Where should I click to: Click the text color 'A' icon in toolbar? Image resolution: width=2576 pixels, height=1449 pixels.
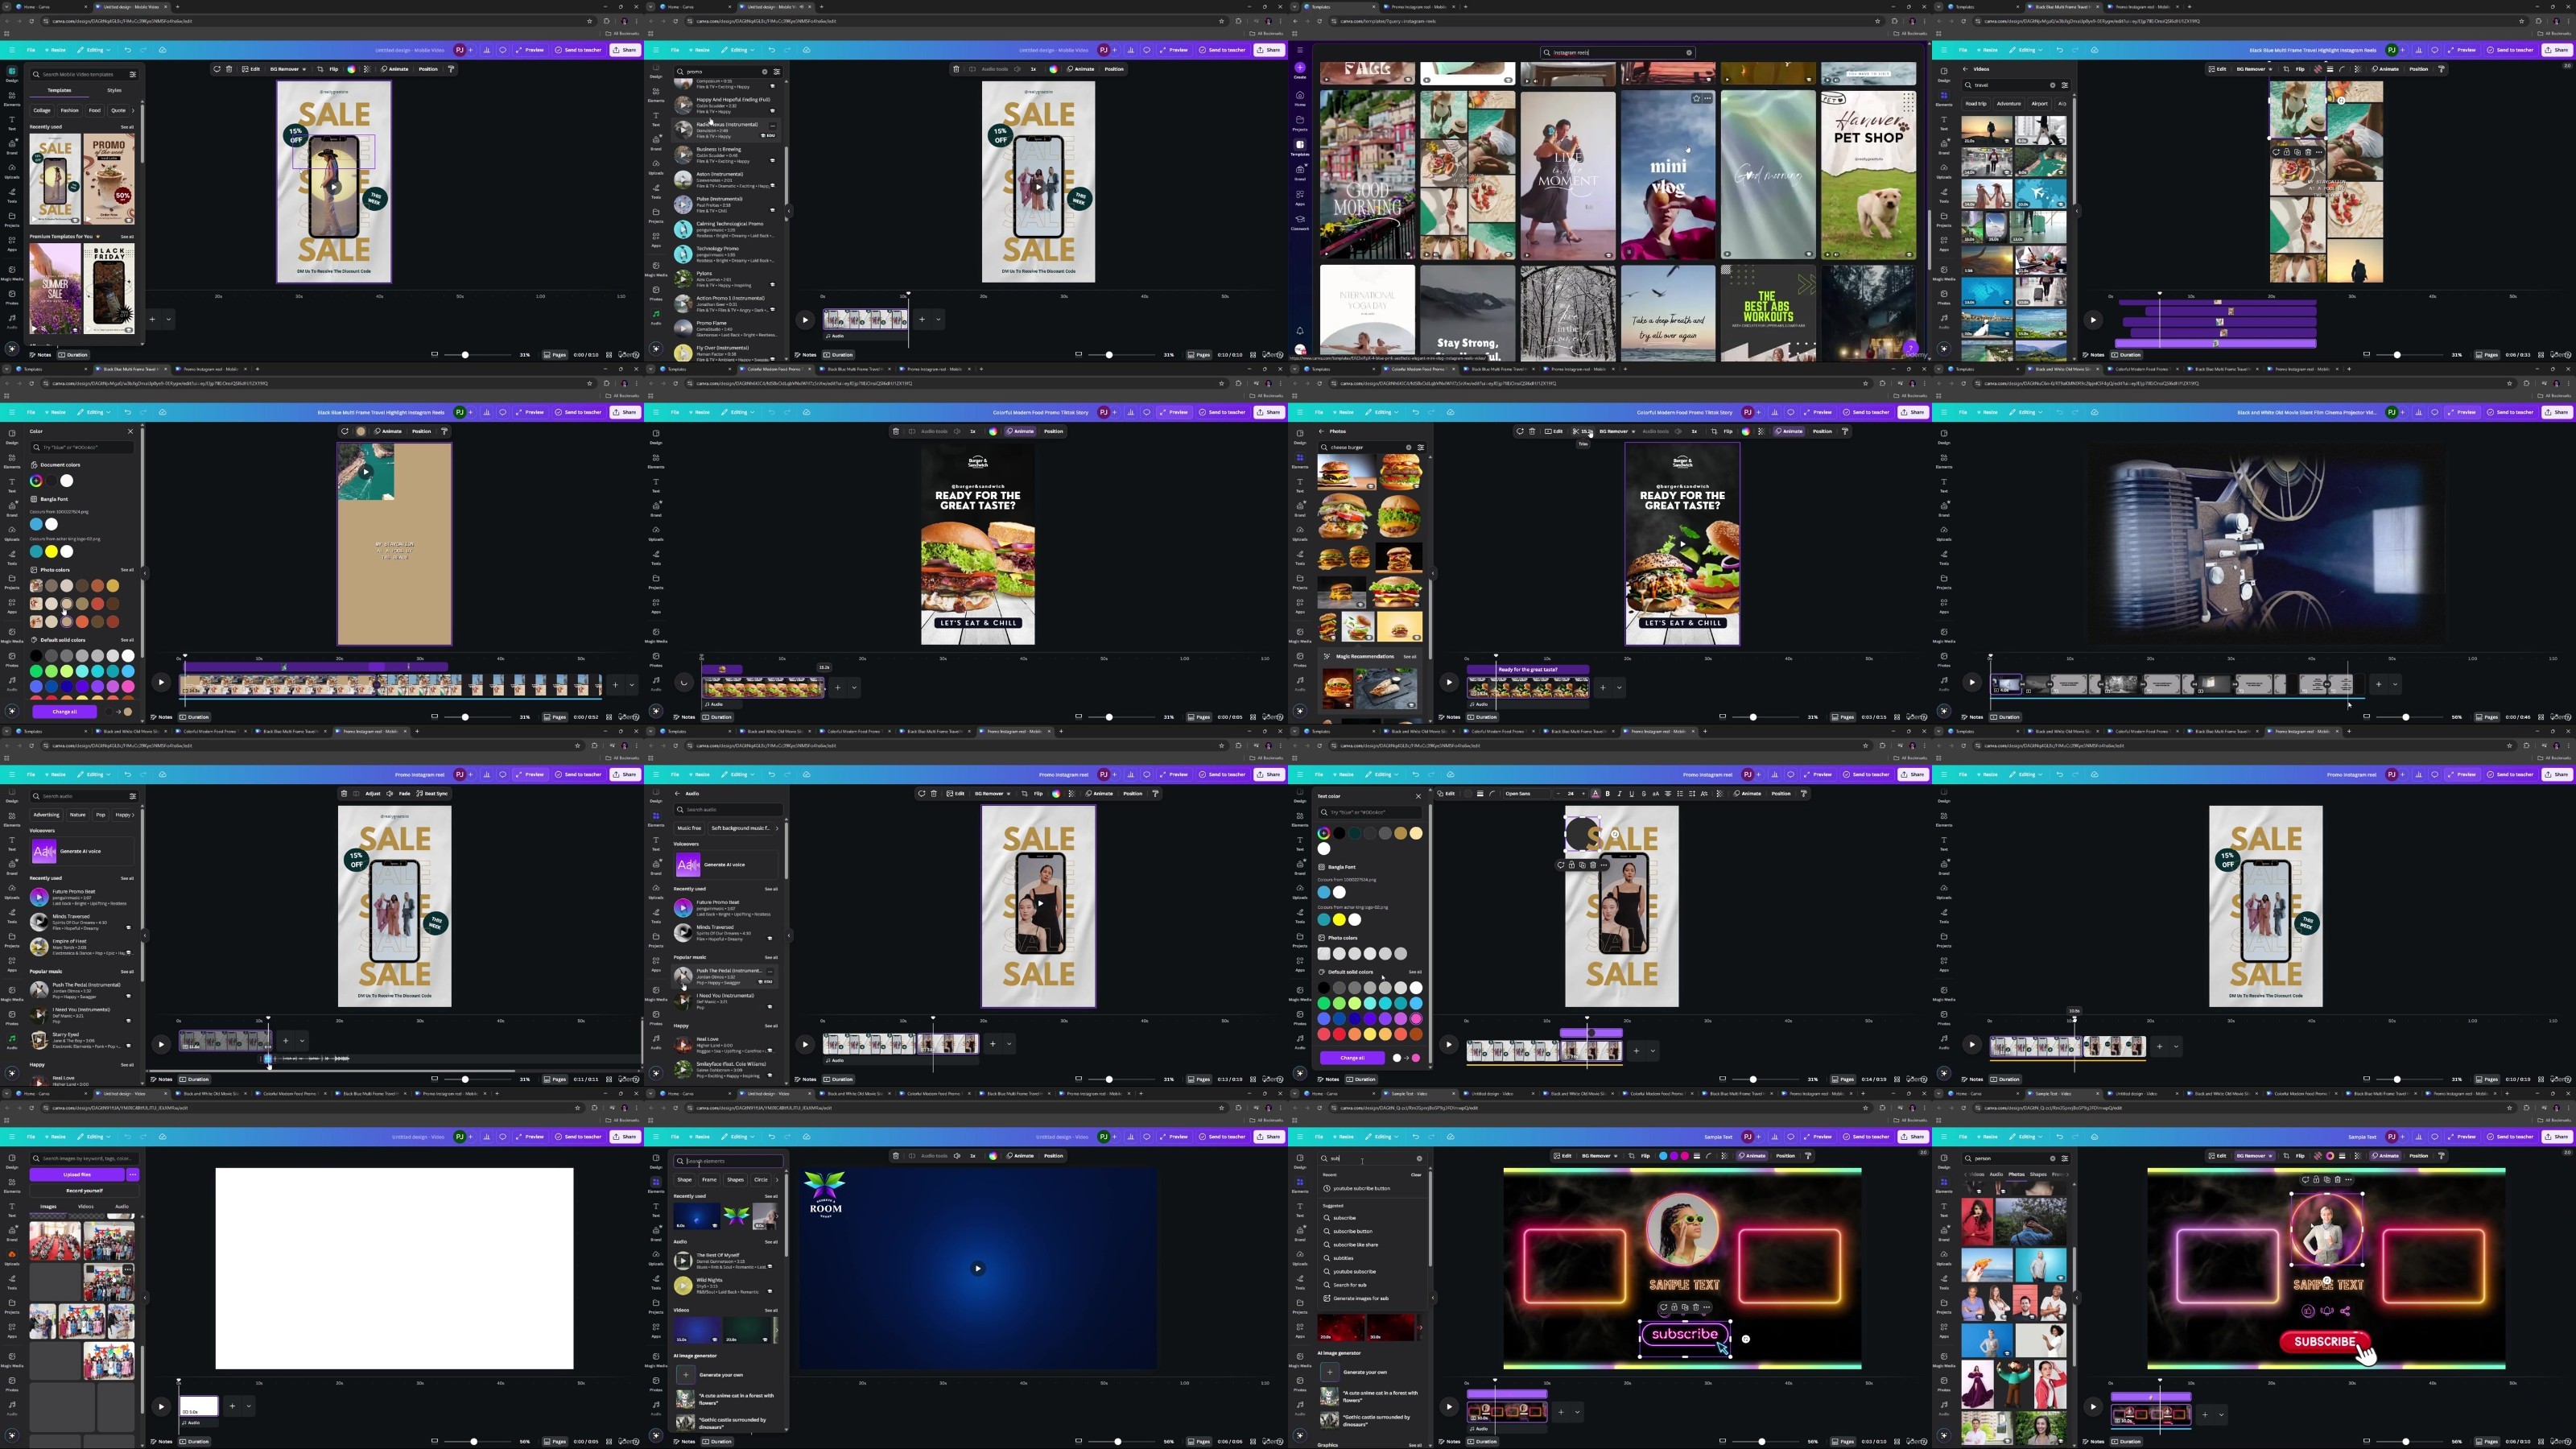pyautogui.click(x=1595, y=793)
